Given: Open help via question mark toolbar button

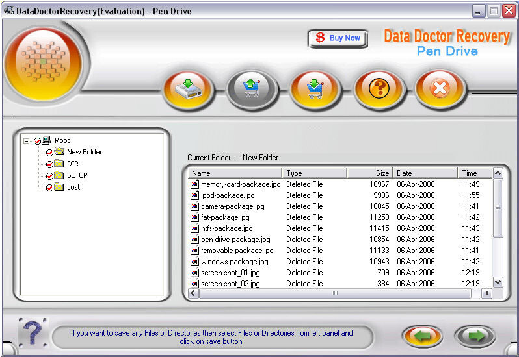Looking at the screenshot, I should click(379, 88).
